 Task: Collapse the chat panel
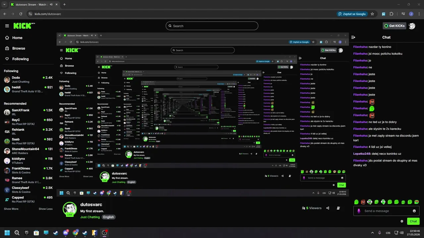(x=353, y=37)
